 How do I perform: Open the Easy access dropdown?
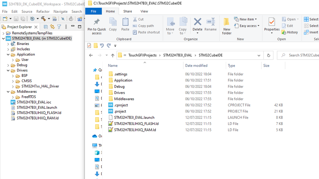247,26
